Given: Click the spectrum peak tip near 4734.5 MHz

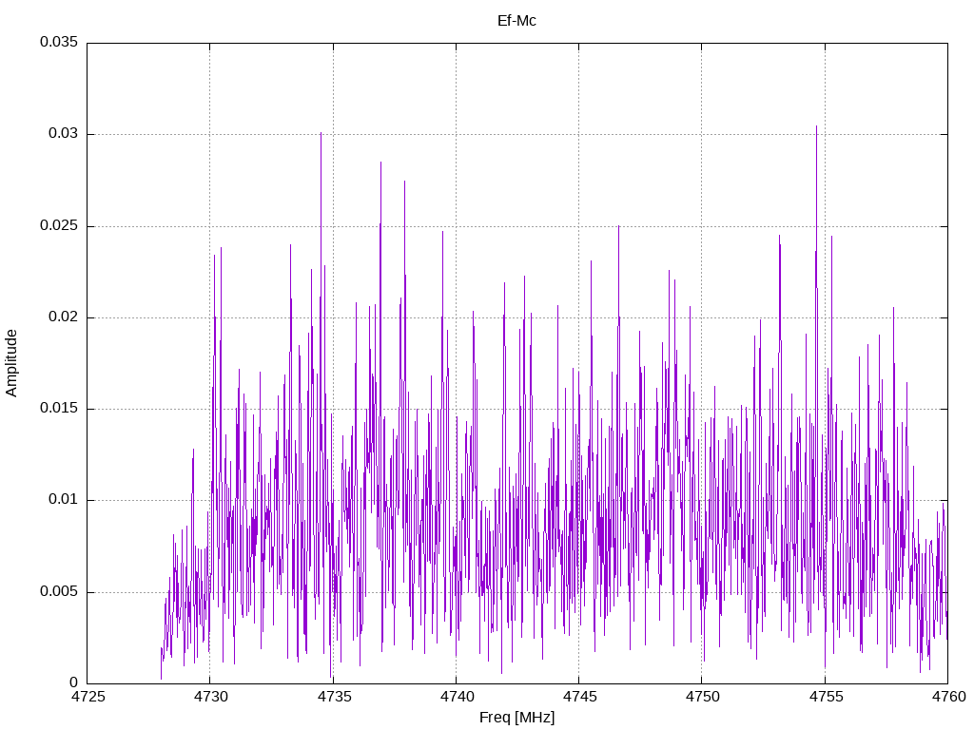Looking at the screenshot, I should 321,134.
